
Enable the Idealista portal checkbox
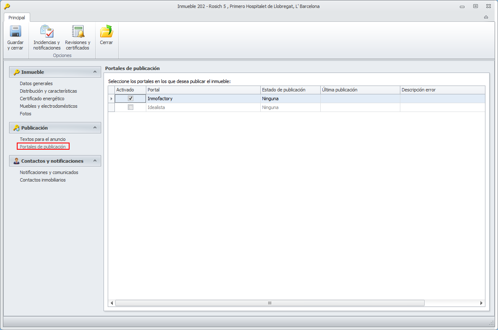click(130, 107)
